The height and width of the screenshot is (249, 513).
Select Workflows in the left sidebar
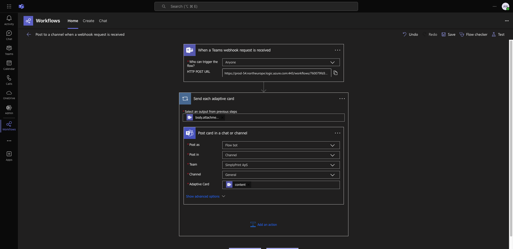click(x=9, y=126)
